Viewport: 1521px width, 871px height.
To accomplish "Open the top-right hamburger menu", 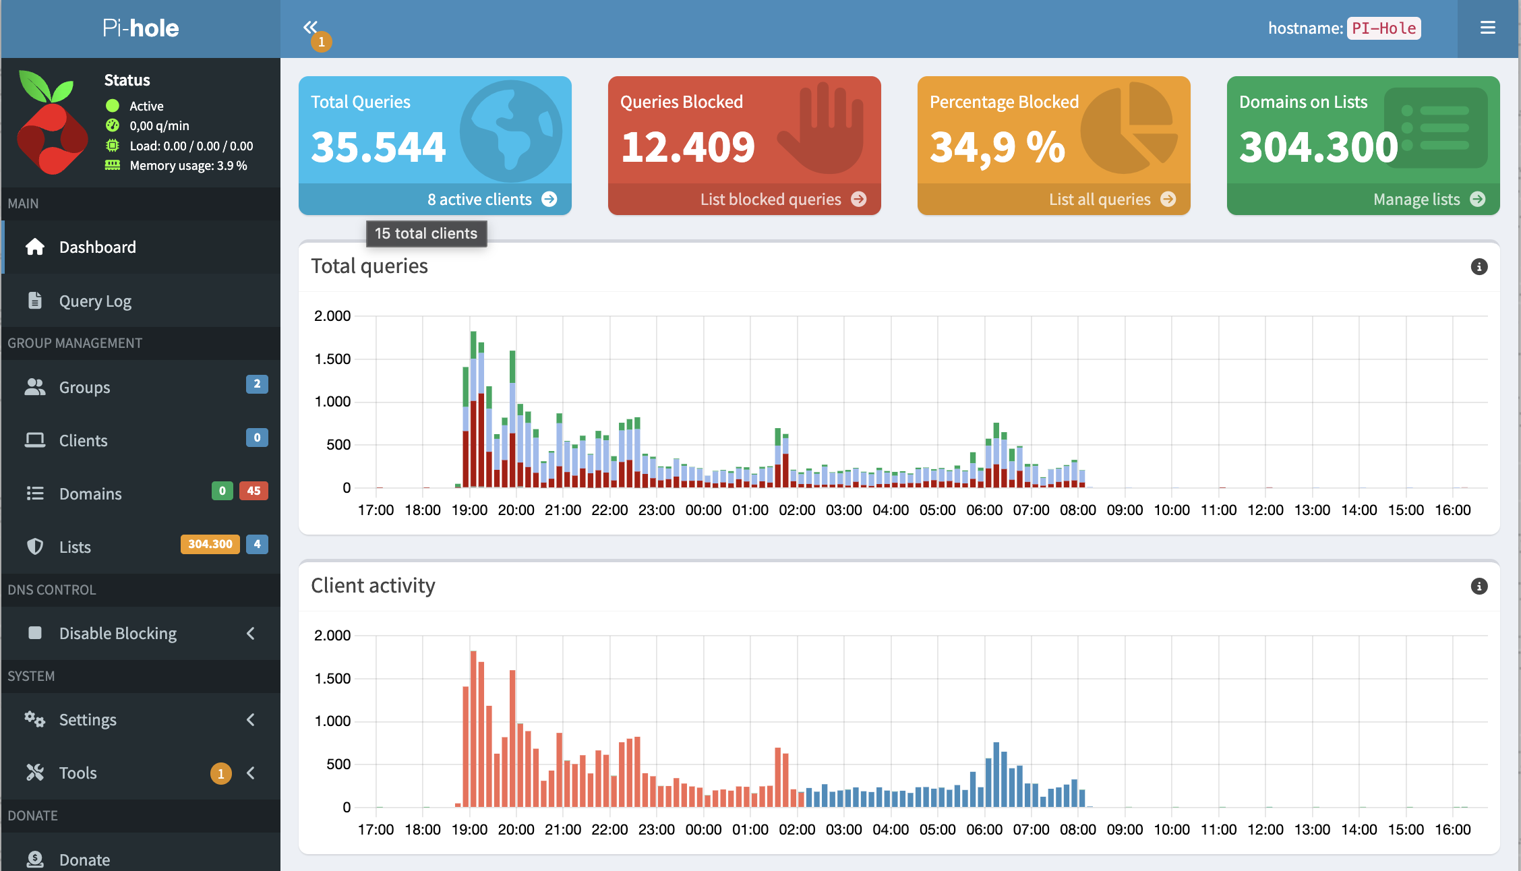I will (x=1487, y=28).
